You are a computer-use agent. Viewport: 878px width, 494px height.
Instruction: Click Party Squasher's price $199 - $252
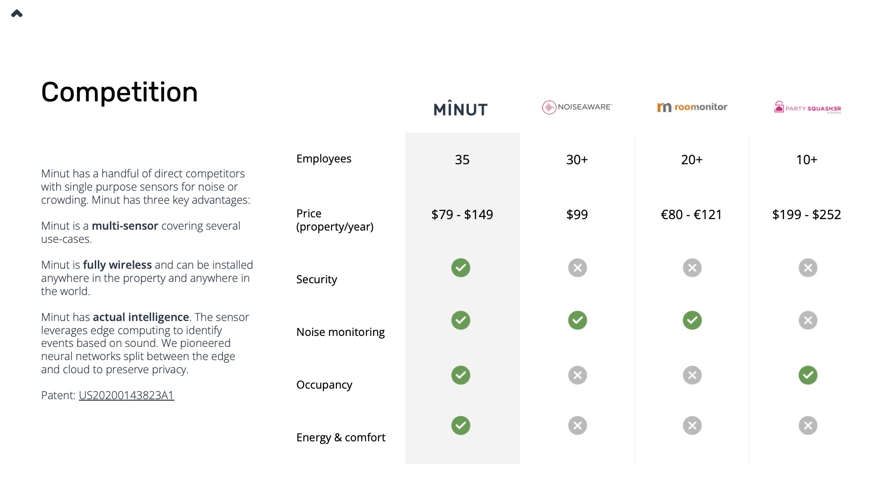point(806,215)
